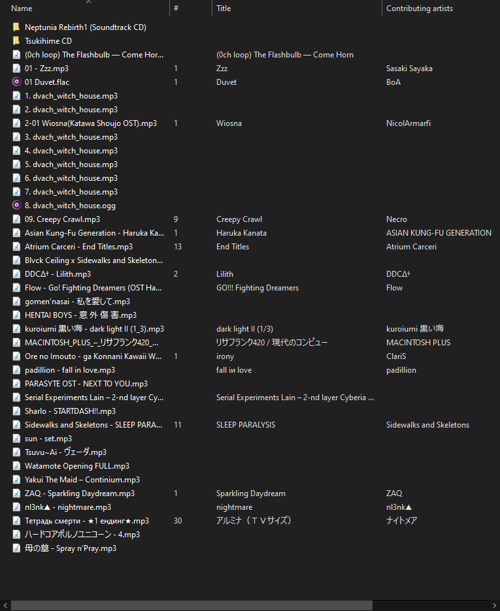This screenshot has width=500, height=611.
Task: Sort files by the Name column header
Action: (22, 8)
